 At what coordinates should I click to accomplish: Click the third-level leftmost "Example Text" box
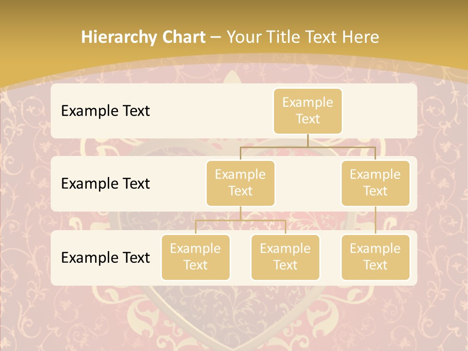coord(195,257)
